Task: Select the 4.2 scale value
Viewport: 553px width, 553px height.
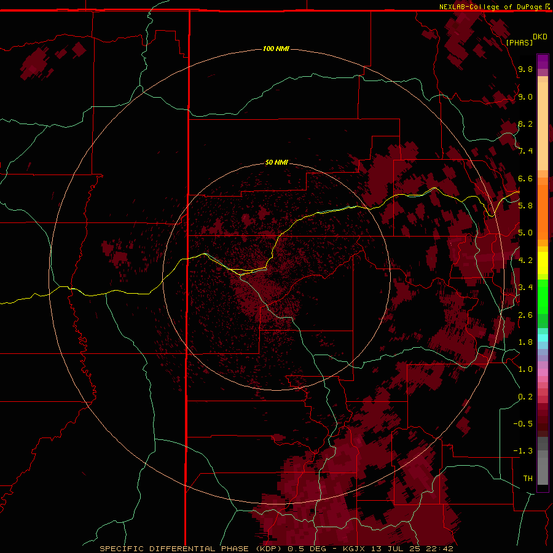Action: pyautogui.click(x=525, y=260)
